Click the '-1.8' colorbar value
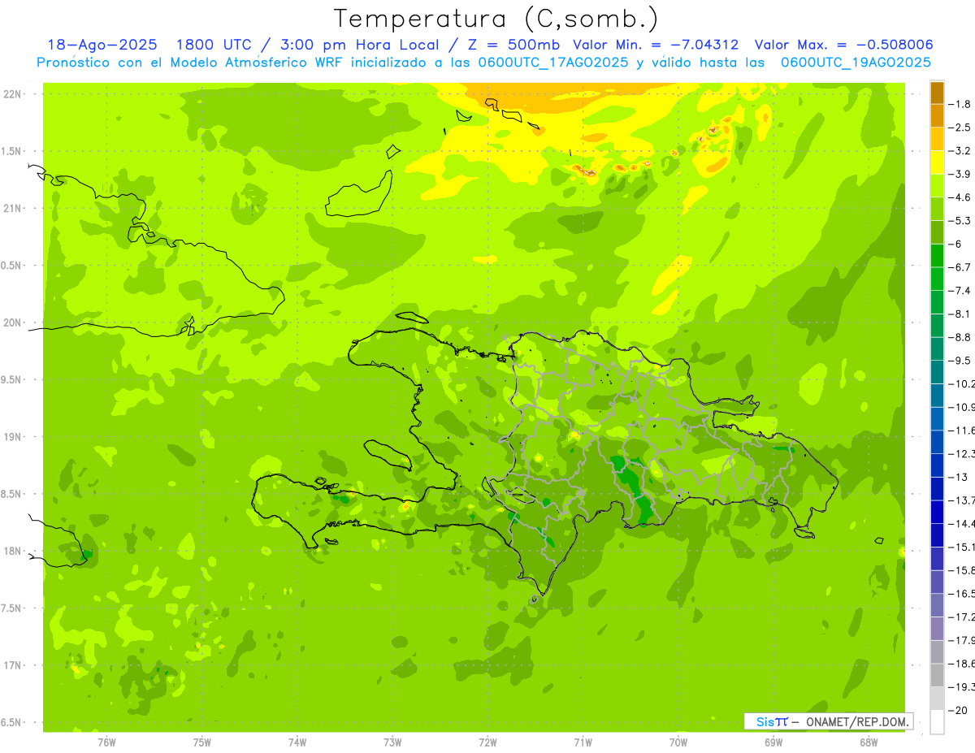975x753 pixels. (x=960, y=104)
